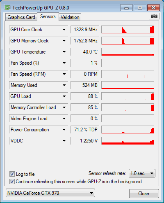
Task: Switch to the Validation tab
Action: pos(70,17)
